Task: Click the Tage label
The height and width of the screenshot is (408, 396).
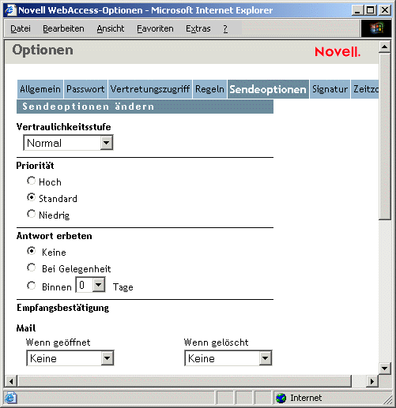Action: 123,287
